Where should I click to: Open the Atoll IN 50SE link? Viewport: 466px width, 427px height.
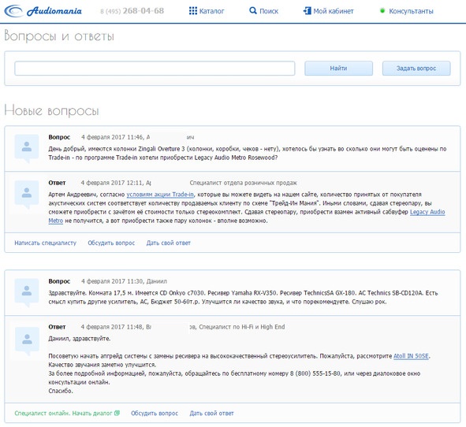[412, 356]
